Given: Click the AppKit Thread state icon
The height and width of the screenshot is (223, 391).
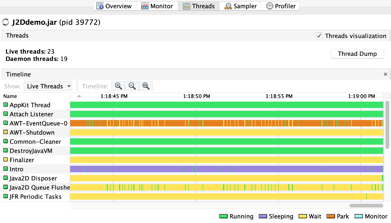Looking at the screenshot, I should (x=5, y=105).
